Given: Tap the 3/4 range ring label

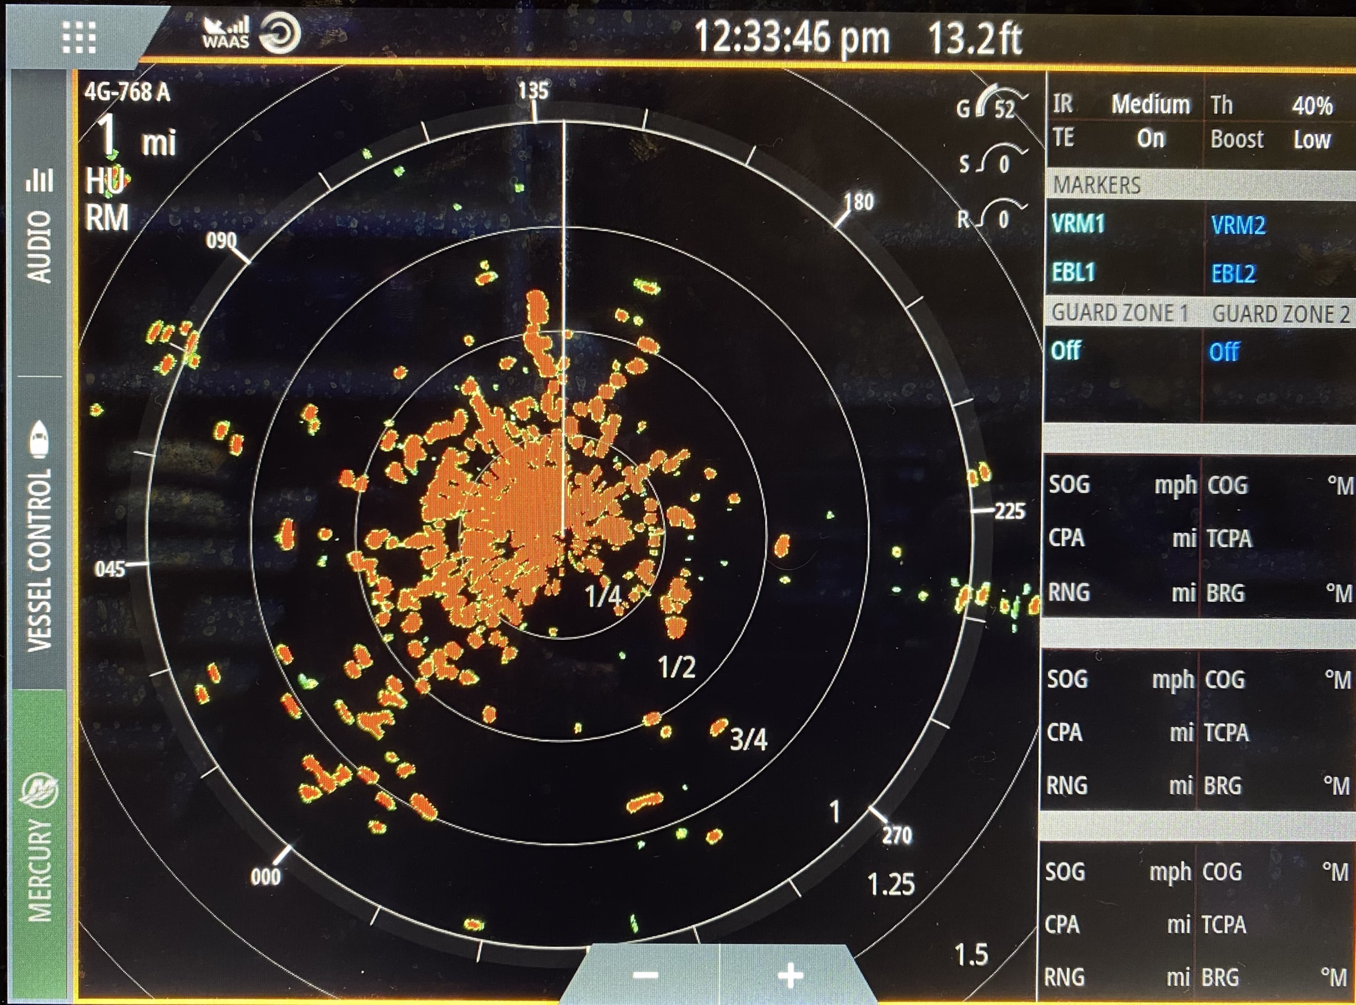Looking at the screenshot, I should click(748, 739).
